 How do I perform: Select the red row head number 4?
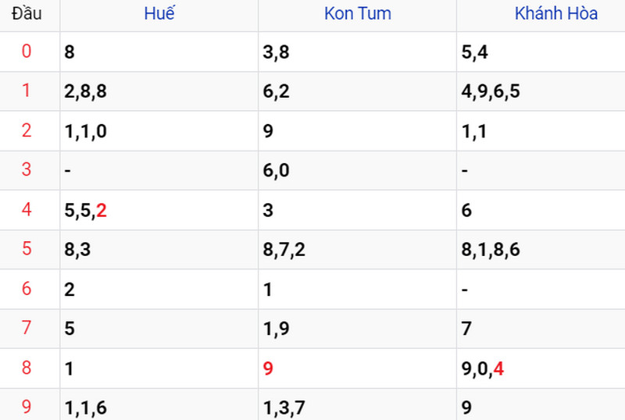click(27, 209)
